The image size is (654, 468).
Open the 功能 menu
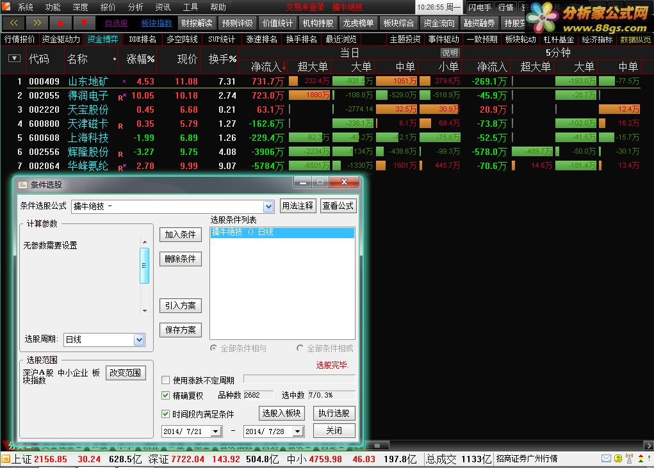53,7
